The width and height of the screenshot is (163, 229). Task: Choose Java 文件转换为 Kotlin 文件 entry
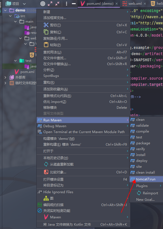coord(83,224)
